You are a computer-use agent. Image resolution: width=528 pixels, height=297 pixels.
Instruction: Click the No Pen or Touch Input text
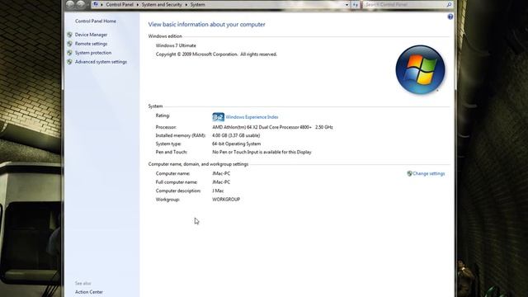(x=262, y=152)
